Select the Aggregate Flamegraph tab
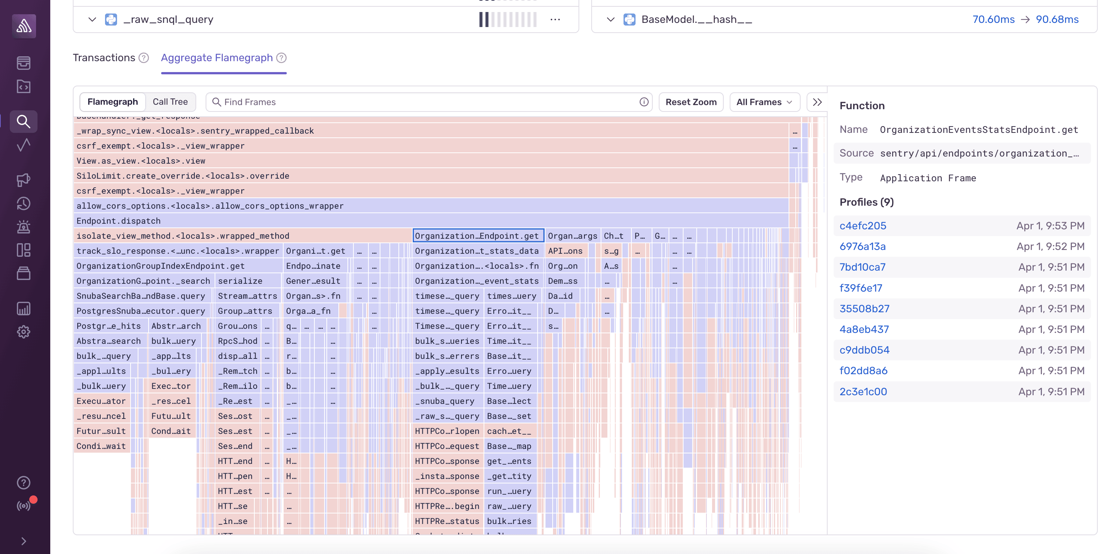The image size is (1118, 554). [216, 57]
